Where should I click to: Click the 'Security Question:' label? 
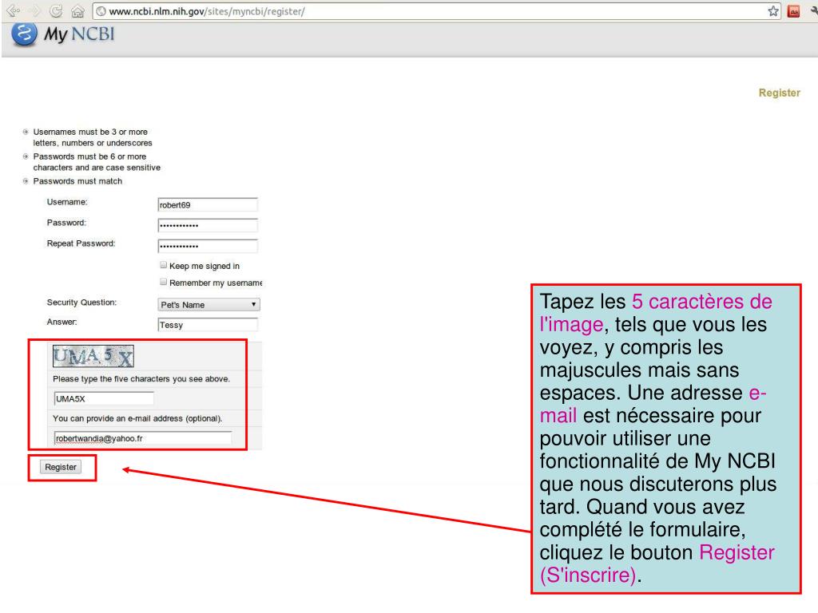(82, 303)
